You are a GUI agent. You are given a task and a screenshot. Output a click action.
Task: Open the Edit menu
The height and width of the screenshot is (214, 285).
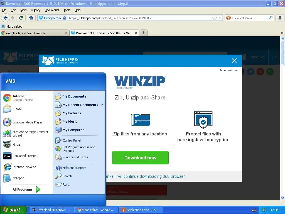pos(13,10)
